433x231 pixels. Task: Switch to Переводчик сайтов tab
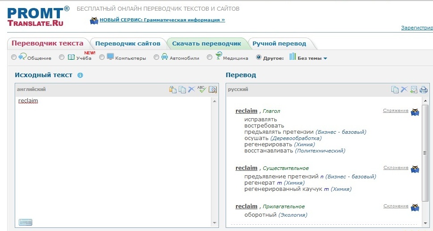click(128, 44)
